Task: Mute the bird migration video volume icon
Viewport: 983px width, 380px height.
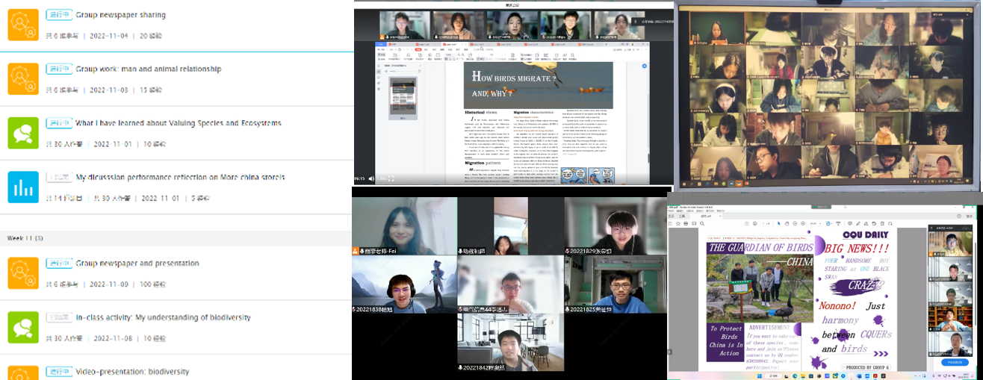Action: (371, 178)
